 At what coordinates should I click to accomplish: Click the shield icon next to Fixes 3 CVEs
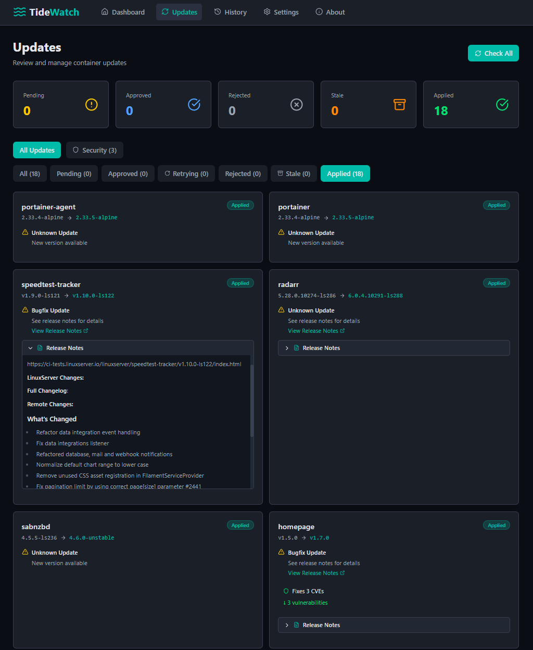coord(286,591)
